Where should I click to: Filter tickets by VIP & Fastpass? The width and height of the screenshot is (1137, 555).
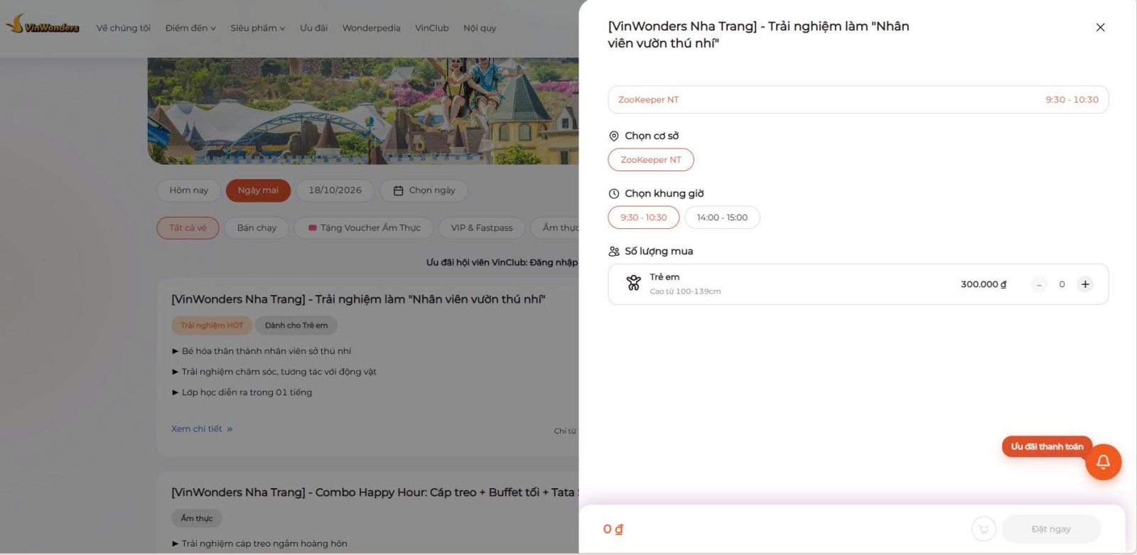[482, 228]
